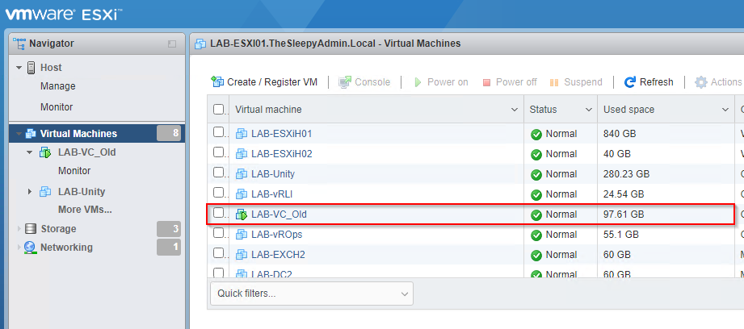This screenshot has height=329, width=744.
Task: Check the box for LAB-ESXiH01
Action: pos(218,132)
